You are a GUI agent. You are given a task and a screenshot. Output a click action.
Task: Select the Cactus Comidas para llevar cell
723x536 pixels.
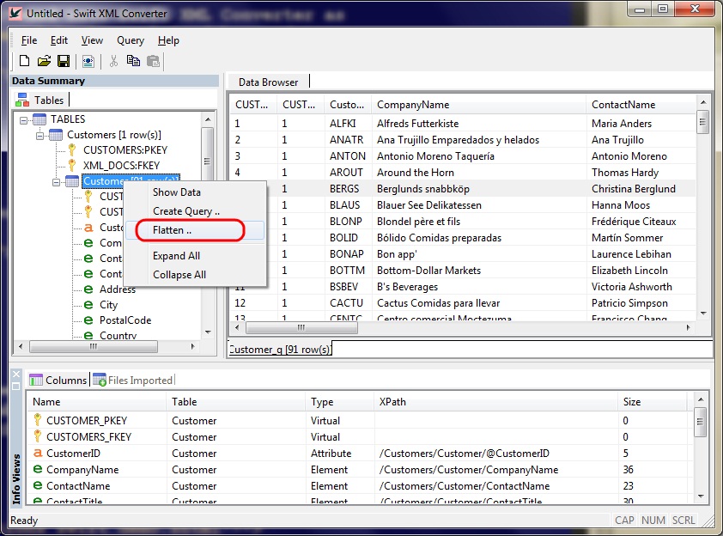click(478, 303)
